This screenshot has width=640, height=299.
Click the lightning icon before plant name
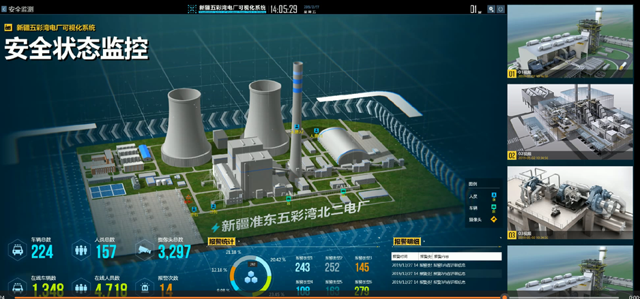tap(215, 227)
